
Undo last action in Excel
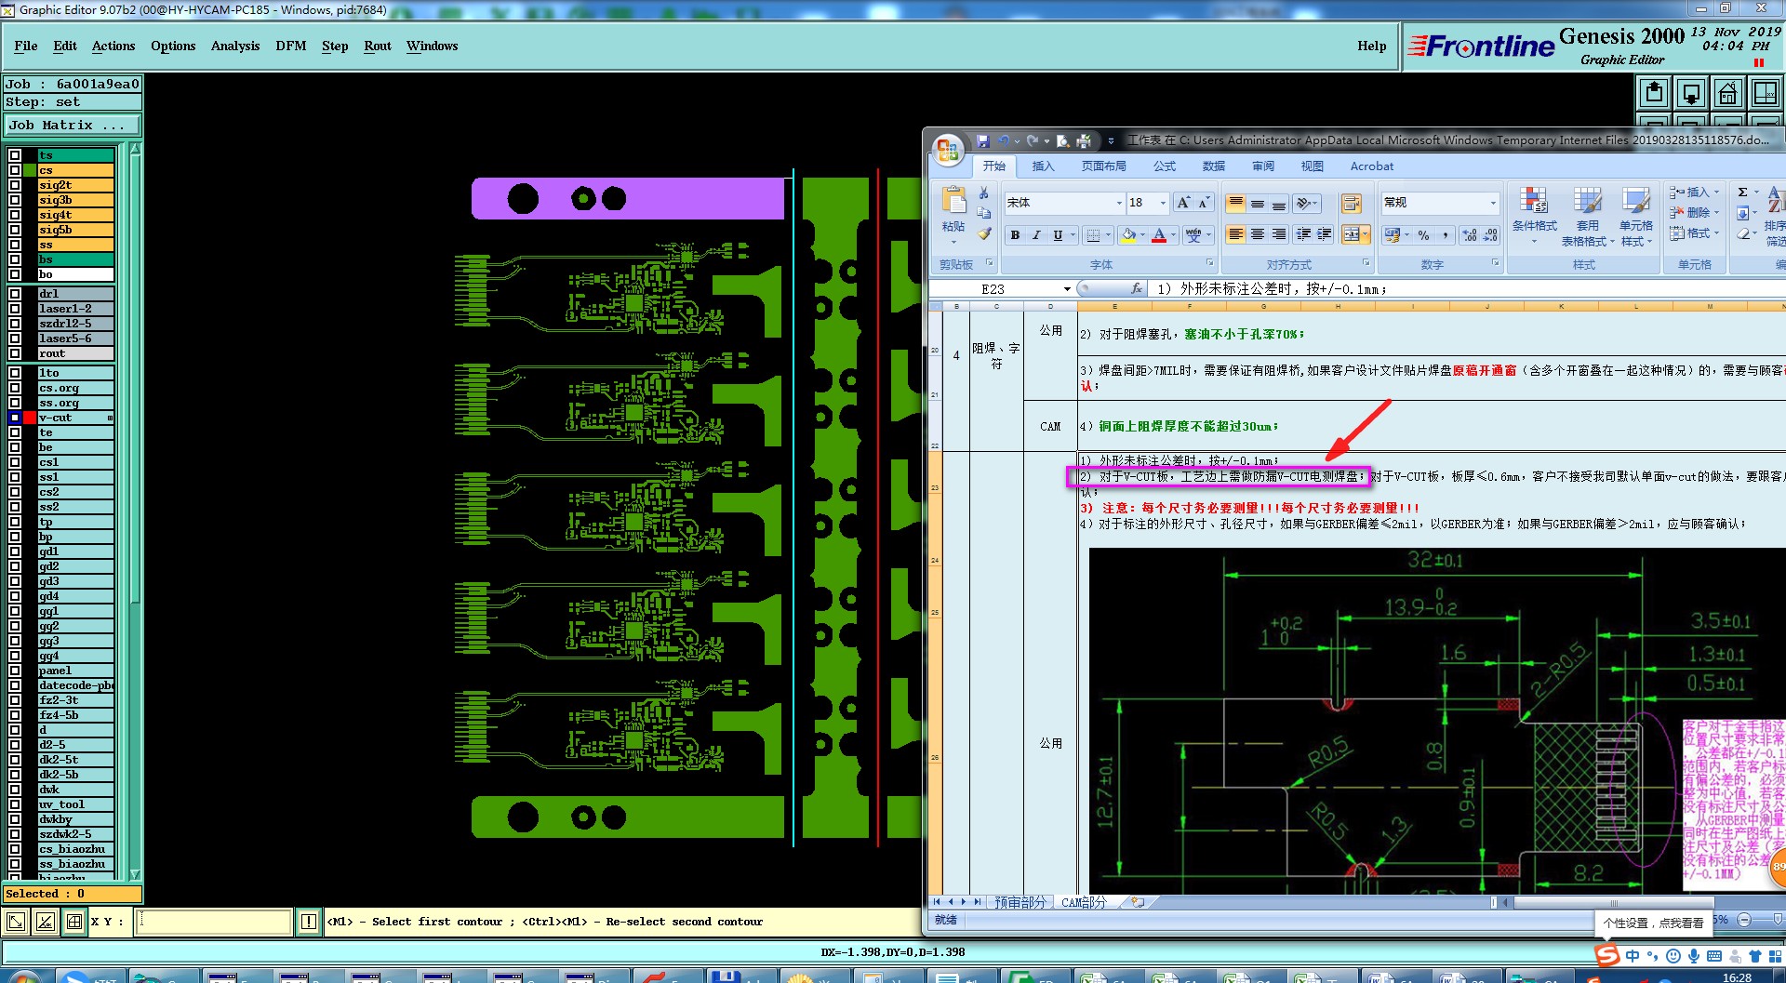tap(1004, 141)
